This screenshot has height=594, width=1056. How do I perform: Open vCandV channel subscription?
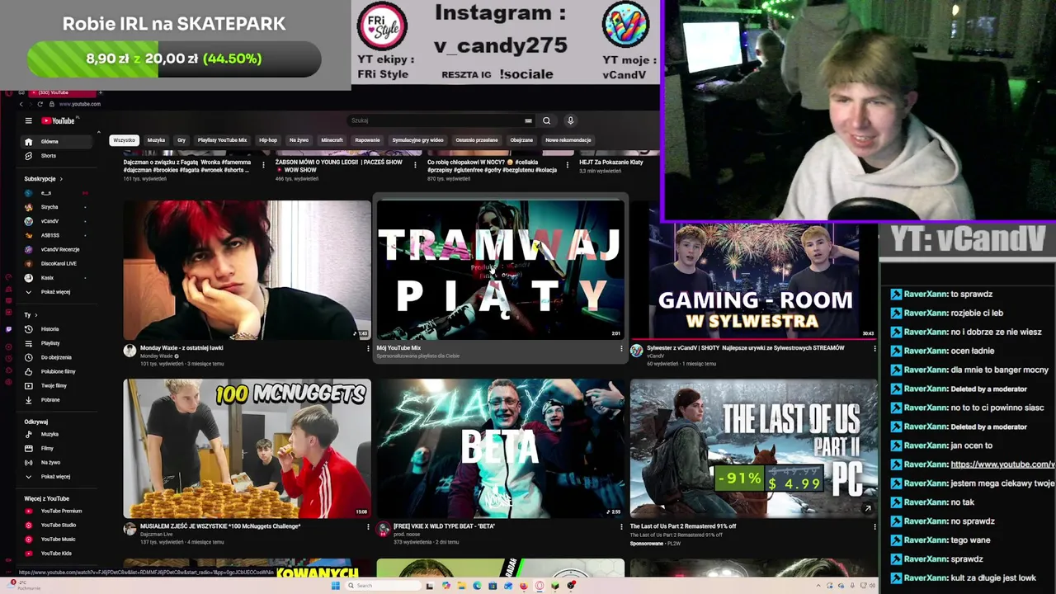[58, 221]
